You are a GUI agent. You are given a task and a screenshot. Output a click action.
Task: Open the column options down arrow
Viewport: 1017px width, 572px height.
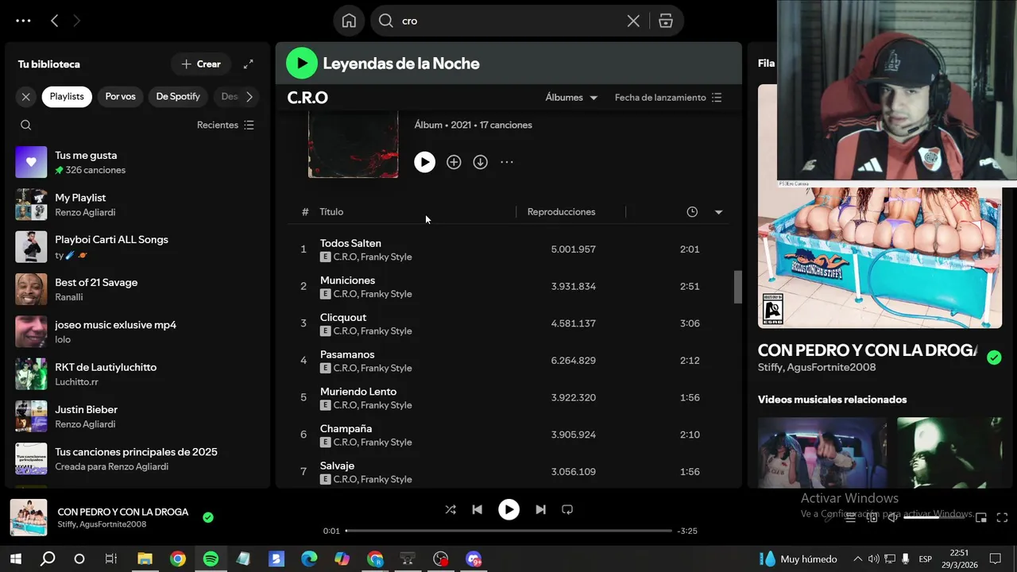click(718, 212)
